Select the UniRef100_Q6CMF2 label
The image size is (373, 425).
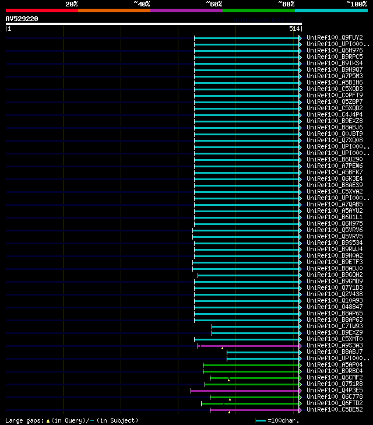335,378
